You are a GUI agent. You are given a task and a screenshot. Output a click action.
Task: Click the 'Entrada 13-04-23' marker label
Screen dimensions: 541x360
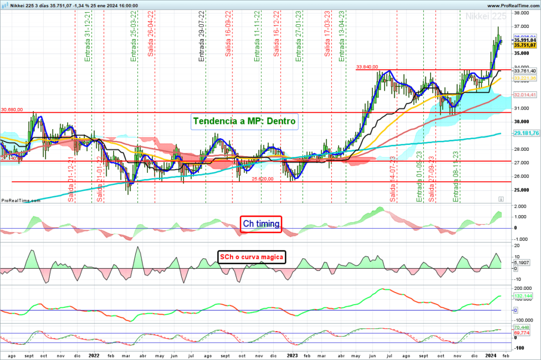(342, 36)
